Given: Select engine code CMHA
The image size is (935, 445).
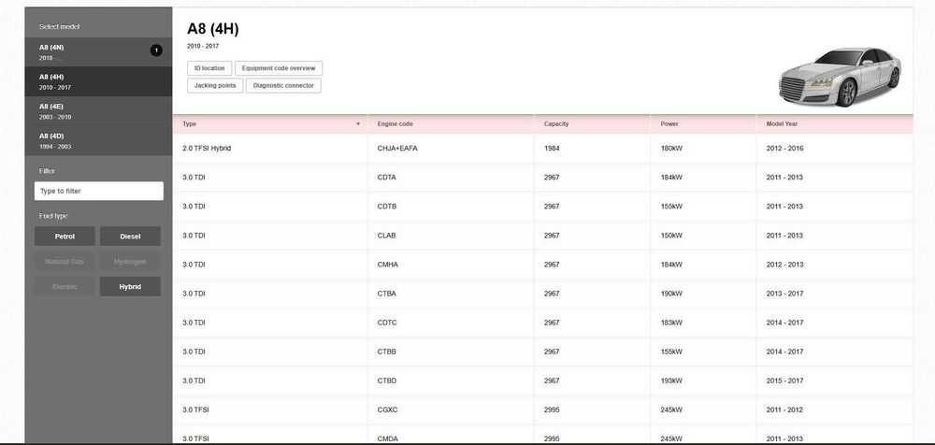Looking at the screenshot, I should tap(388, 265).
